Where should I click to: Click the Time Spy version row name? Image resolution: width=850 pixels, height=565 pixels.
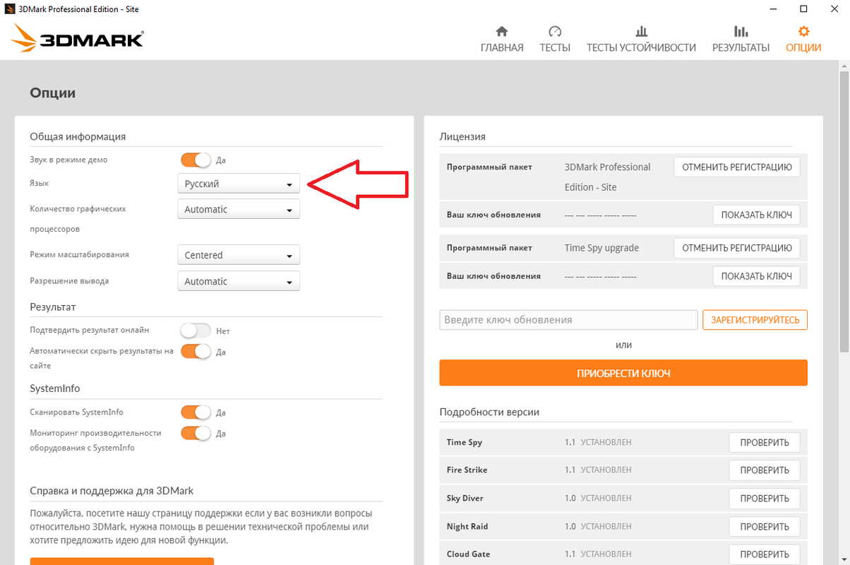(x=465, y=442)
